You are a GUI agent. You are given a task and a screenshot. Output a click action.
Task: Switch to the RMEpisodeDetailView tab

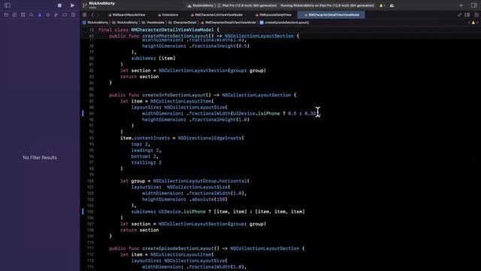point(274,15)
